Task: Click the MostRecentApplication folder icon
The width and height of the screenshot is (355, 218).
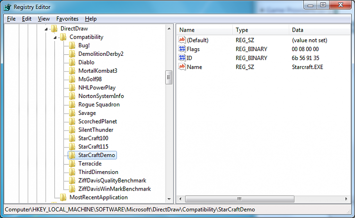Action: (x=63, y=197)
